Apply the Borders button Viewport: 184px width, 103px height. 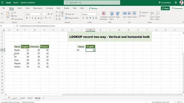(41, 18)
